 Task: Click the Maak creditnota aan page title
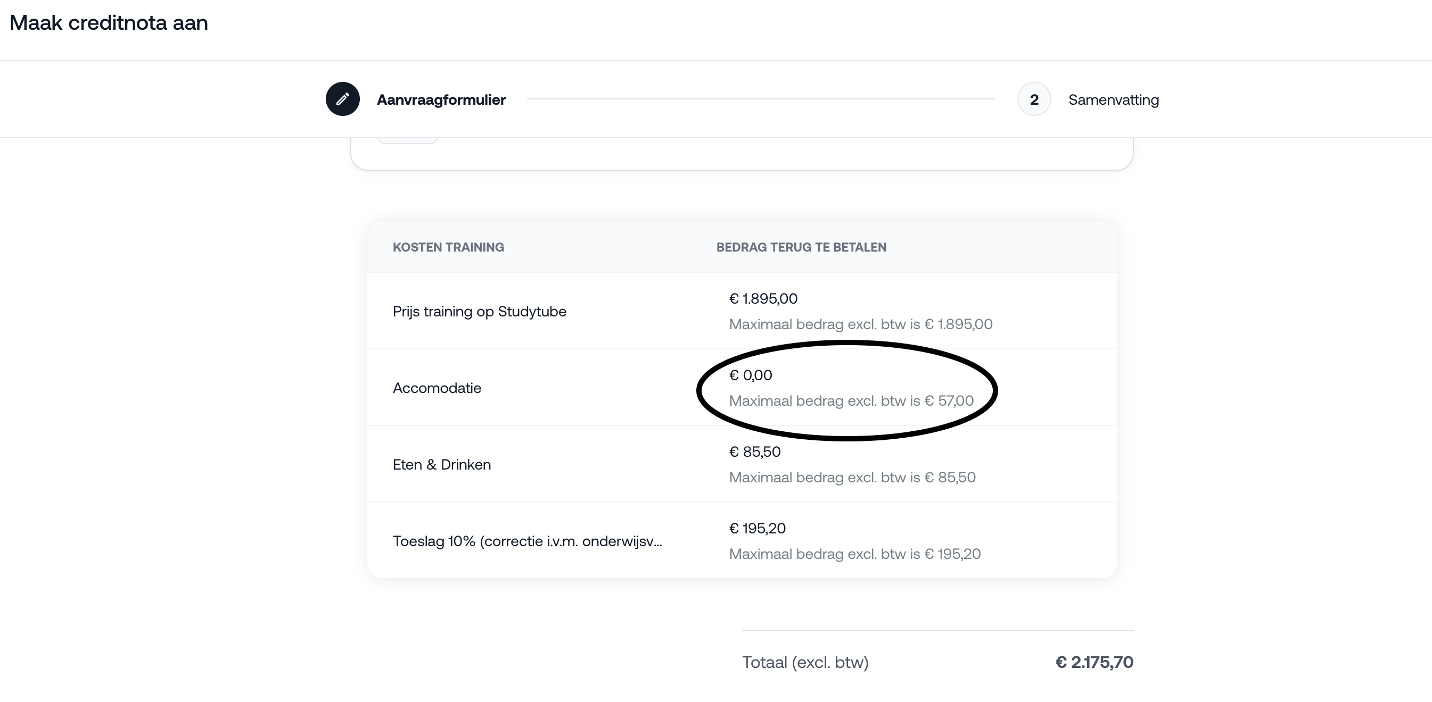[109, 23]
